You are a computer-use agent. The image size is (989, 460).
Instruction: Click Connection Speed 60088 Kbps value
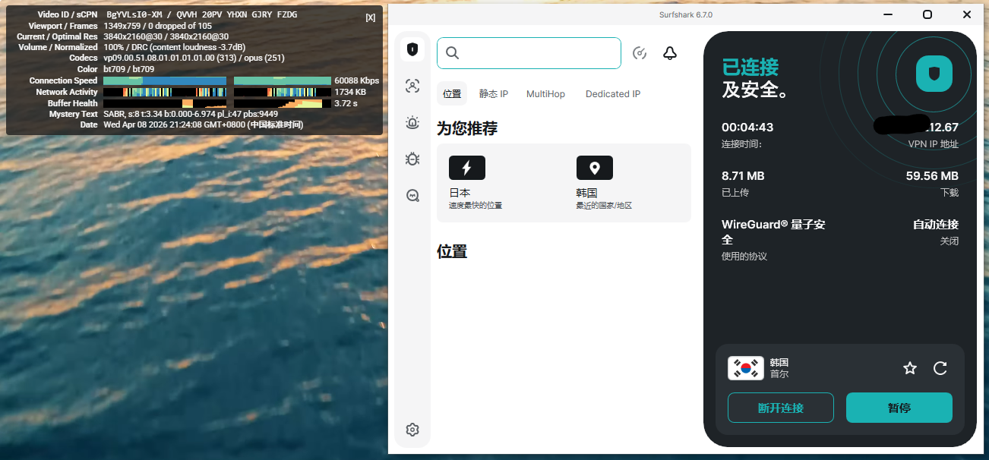pos(356,80)
